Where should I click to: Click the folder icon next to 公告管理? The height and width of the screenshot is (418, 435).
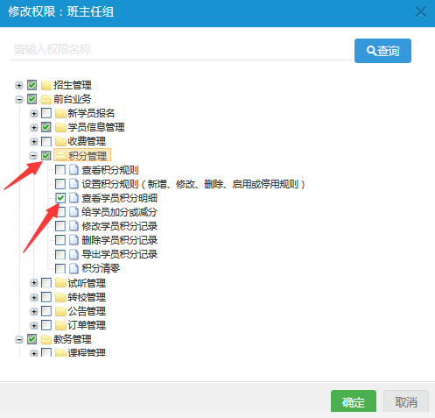pyautogui.click(x=60, y=311)
